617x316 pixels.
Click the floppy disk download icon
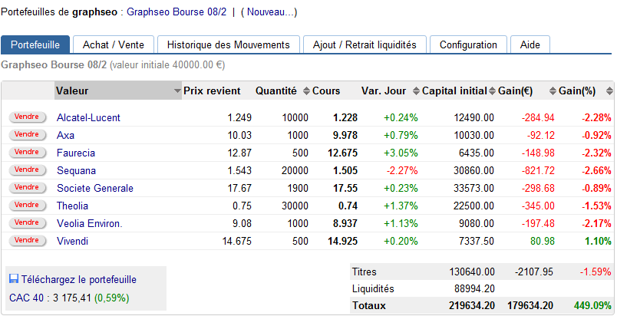pyautogui.click(x=14, y=280)
